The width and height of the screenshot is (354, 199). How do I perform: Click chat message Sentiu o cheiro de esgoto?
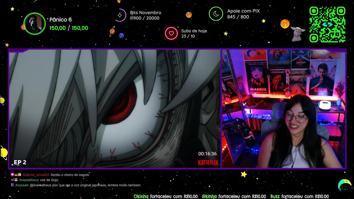(x=70, y=175)
